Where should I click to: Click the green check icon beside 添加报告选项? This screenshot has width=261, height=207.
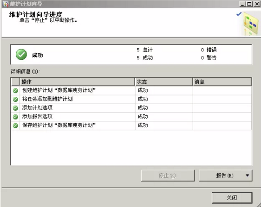(15, 117)
